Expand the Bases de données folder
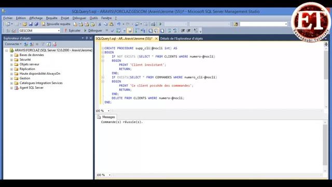Image resolution: width=332 pixels, height=187 pixels. [x=11, y=55]
